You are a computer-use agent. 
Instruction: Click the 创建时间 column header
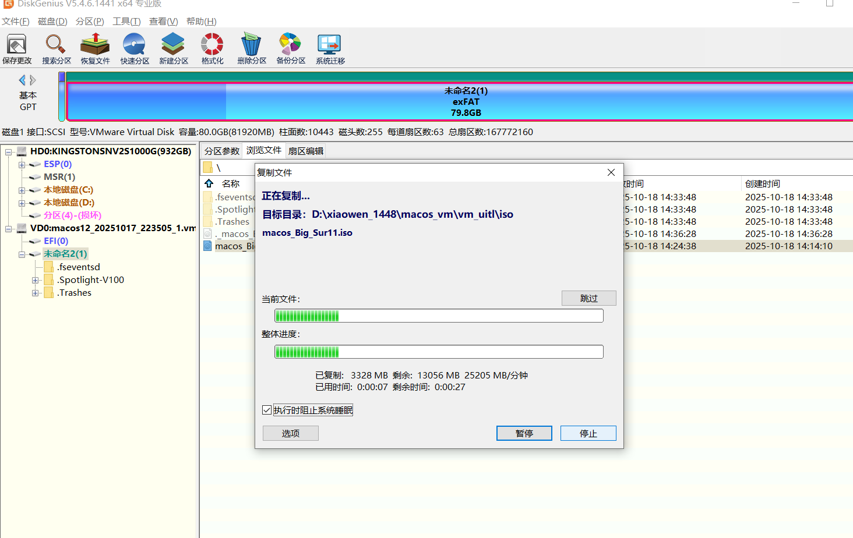[763, 183]
